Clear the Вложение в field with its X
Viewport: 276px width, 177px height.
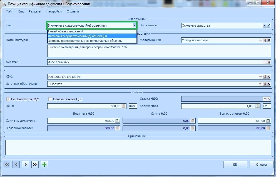click(x=269, y=25)
